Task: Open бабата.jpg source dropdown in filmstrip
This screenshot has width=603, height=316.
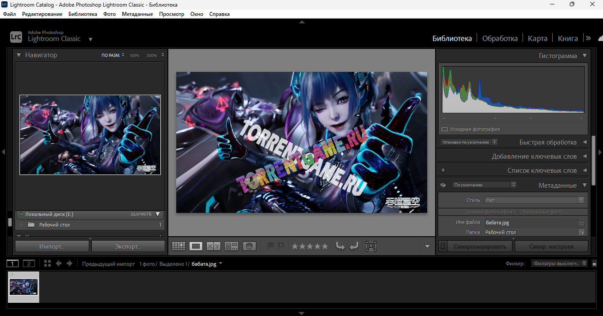Action: (220, 264)
